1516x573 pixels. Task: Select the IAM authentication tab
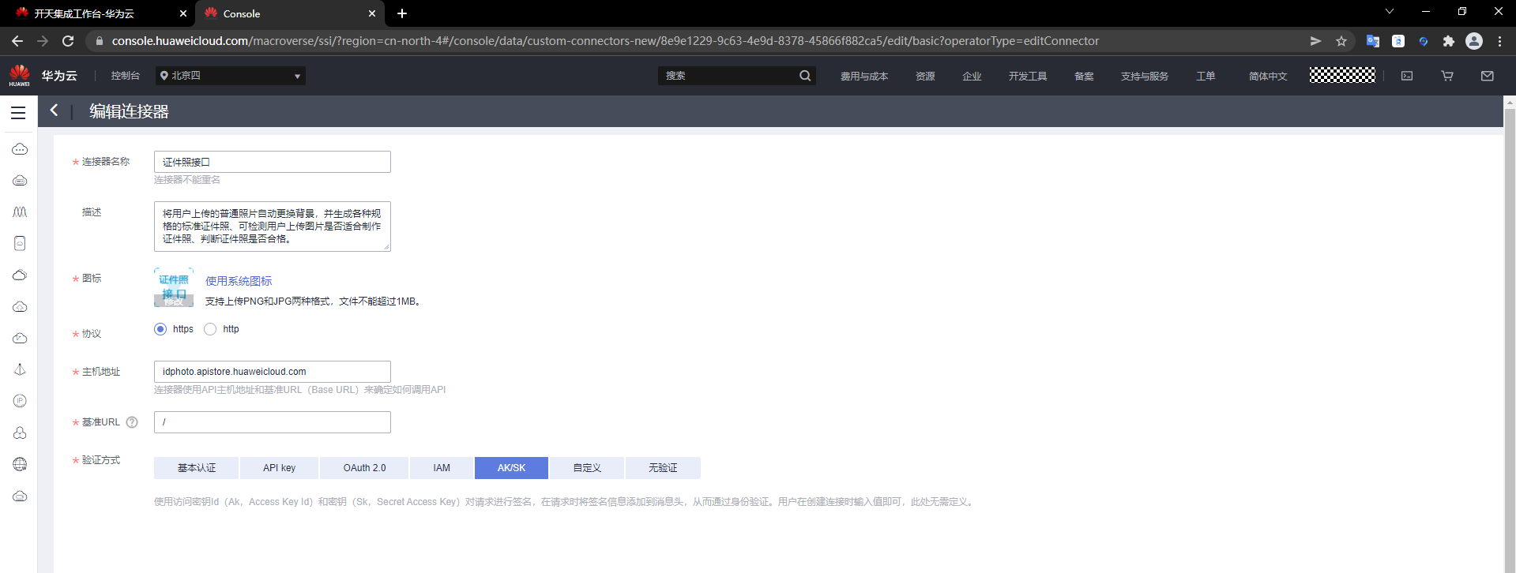442,468
